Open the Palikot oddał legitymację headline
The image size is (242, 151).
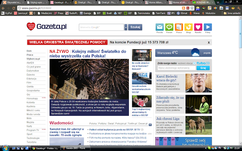[x=115, y=130]
